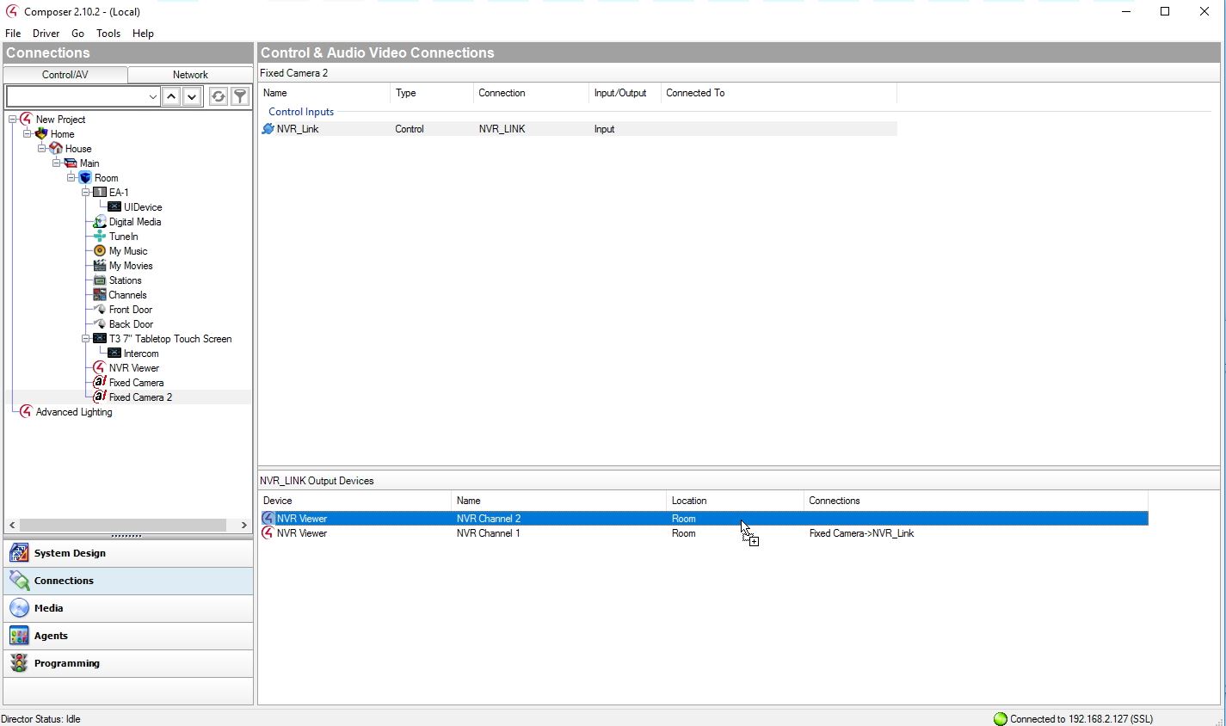Screen dimensions: 1226x726
Task: Select the New Project icon in tree
Action: [x=26, y=120]
